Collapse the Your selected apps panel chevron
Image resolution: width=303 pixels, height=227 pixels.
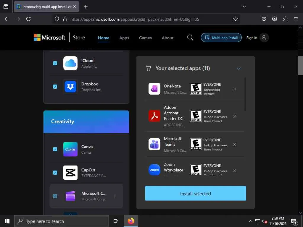239,69
